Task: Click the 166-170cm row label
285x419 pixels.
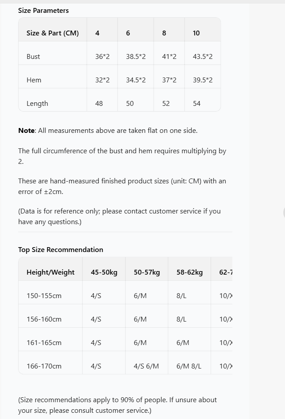Action: click(x=44, y=366)
